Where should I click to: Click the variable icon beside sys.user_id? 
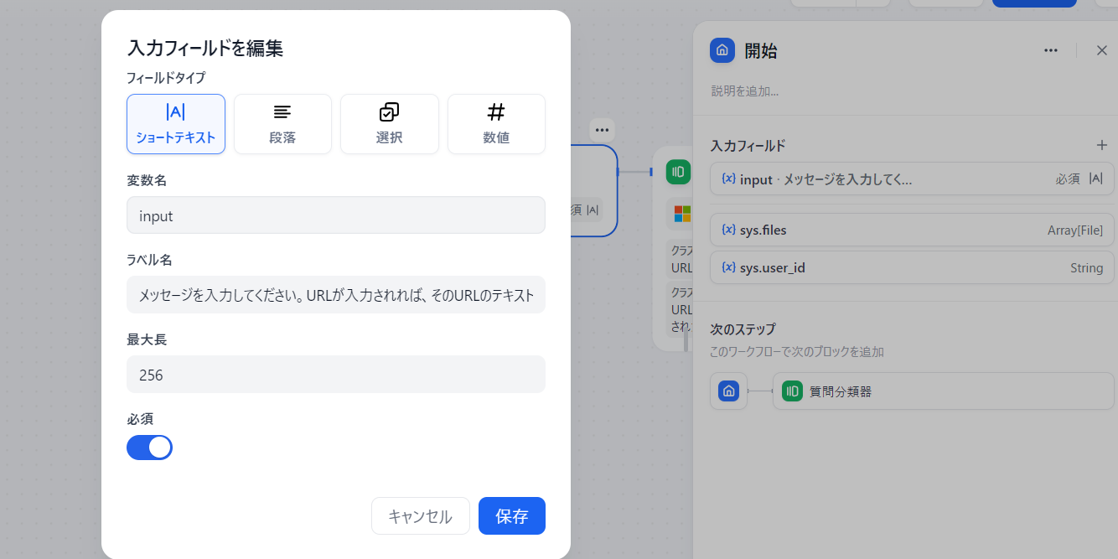pos(728,268)
